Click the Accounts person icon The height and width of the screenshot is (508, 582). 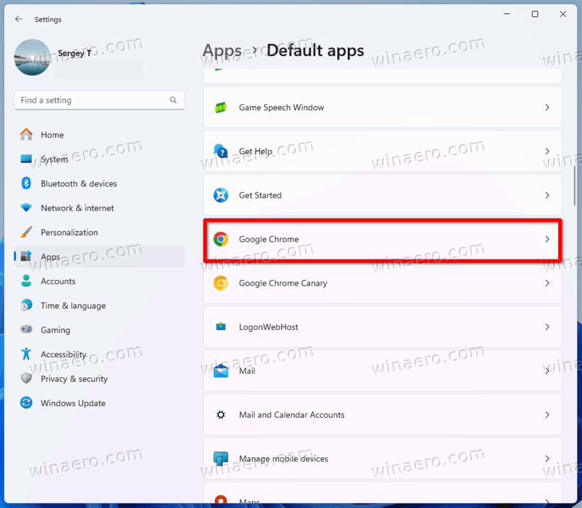click(26, 281)
